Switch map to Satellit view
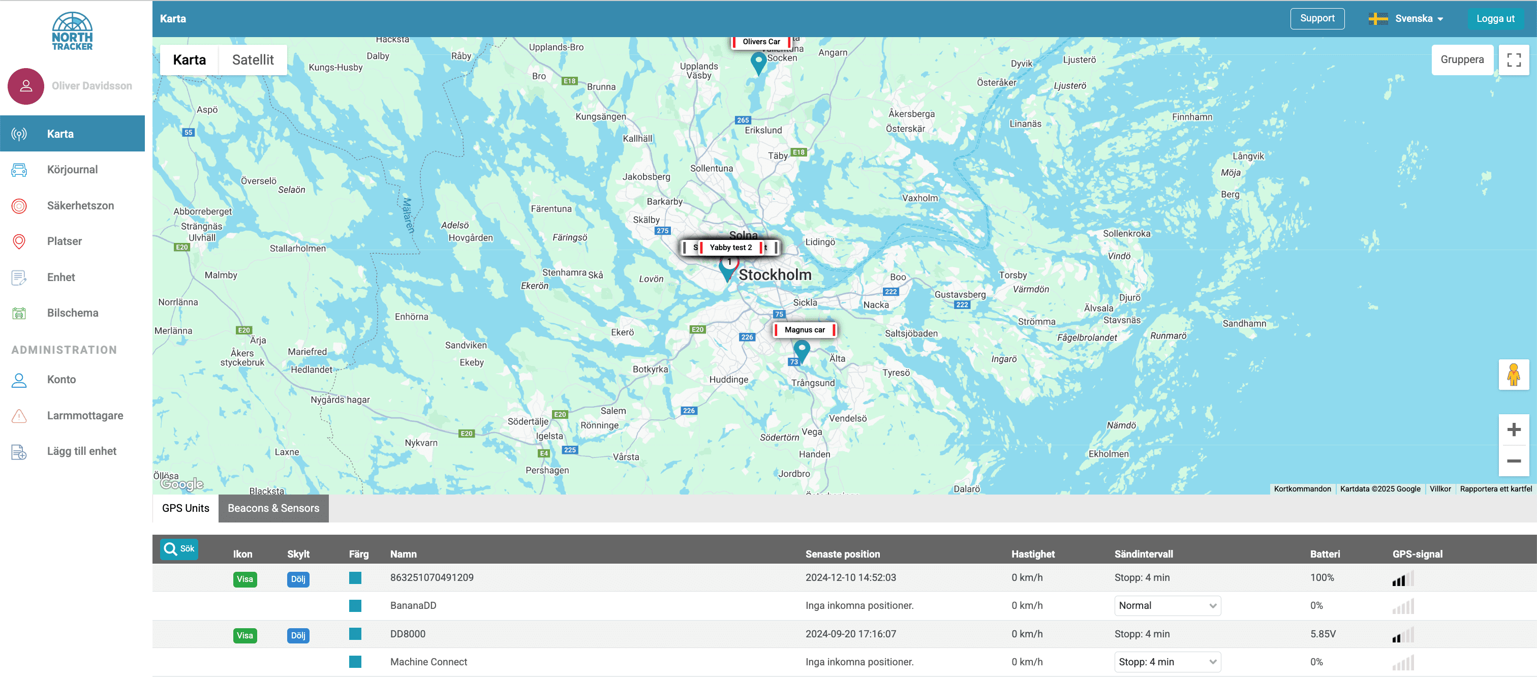Viewport: 1537px width, 677px height. point(253,59)
